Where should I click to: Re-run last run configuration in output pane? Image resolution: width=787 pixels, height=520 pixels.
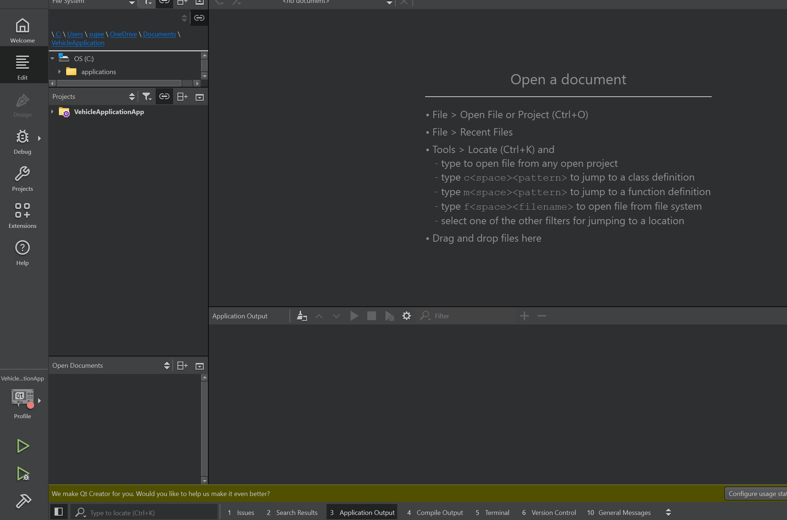pos(354,316)
